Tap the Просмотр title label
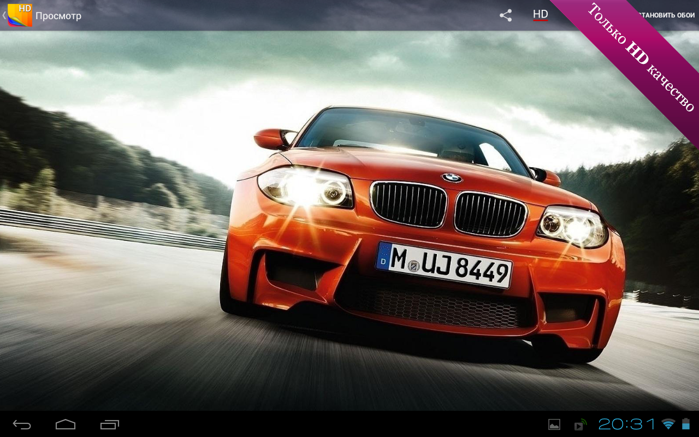 58,16
